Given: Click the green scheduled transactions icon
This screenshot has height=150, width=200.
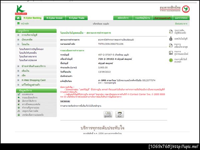Looking at the screenshot, I should click(x=171, y=60).
